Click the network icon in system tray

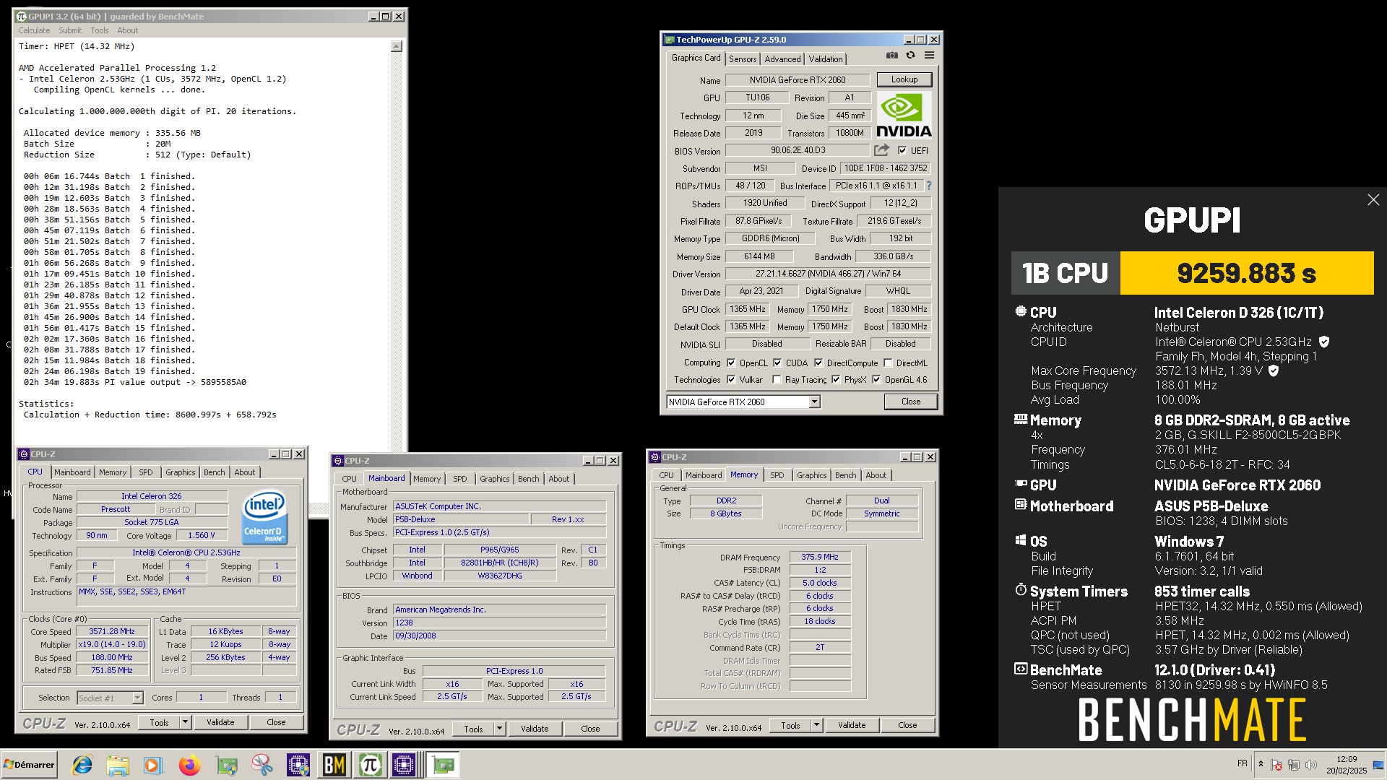pos(1294,765)
